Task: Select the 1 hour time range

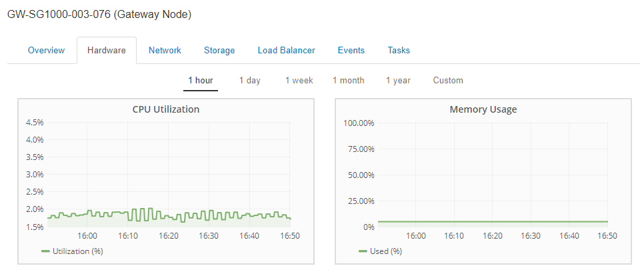Action: coord(200,81)
